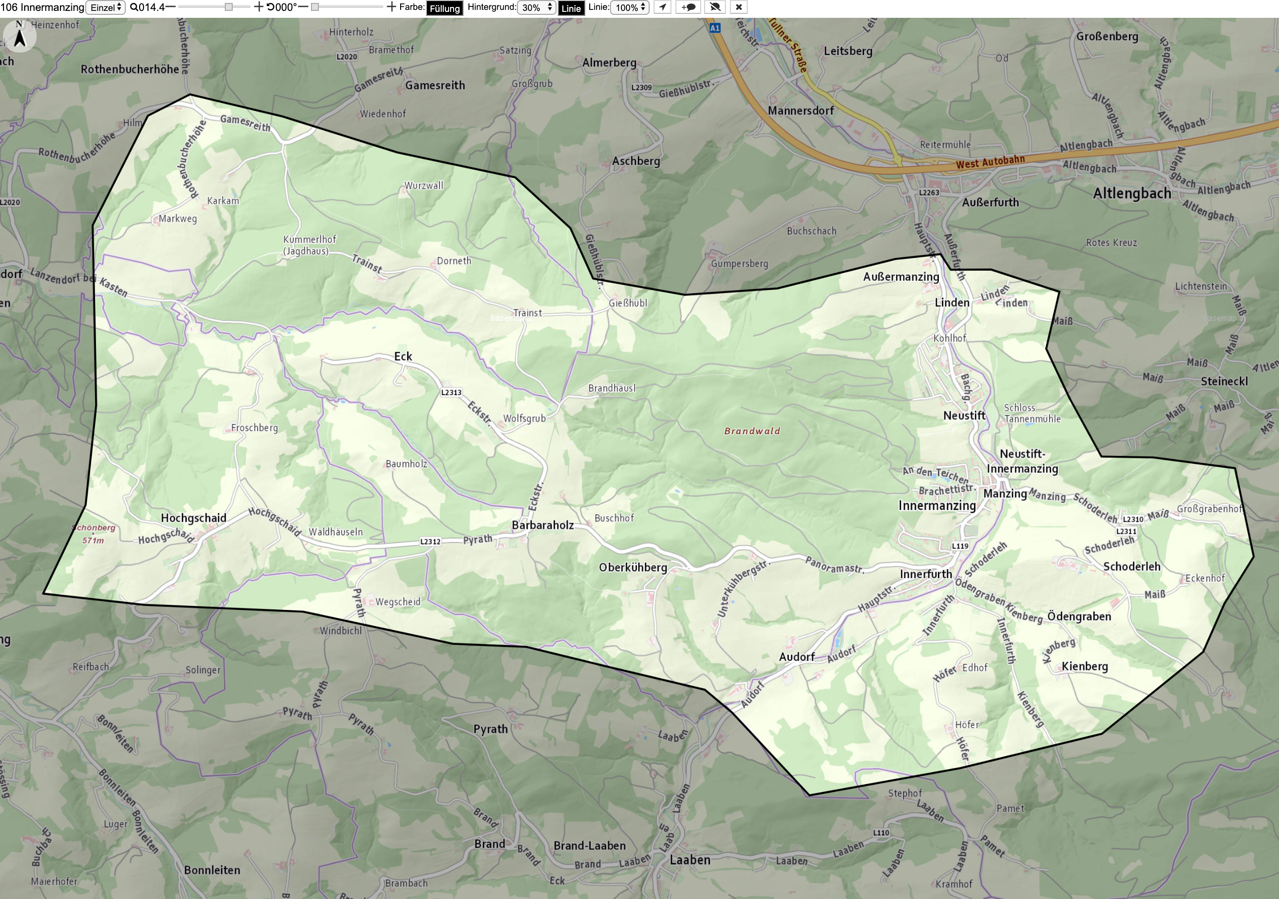Click the north compass arrow icon

(19, 35)
